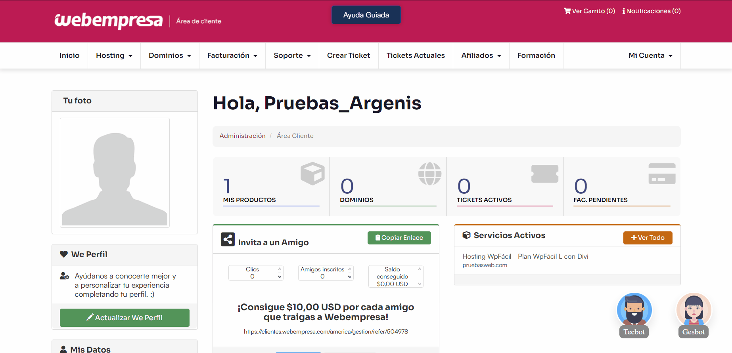Screen dimensions: 732x353
Task: Open Tickets Actuales menu item
Action: pyautogui.click(x=416, y=55)
